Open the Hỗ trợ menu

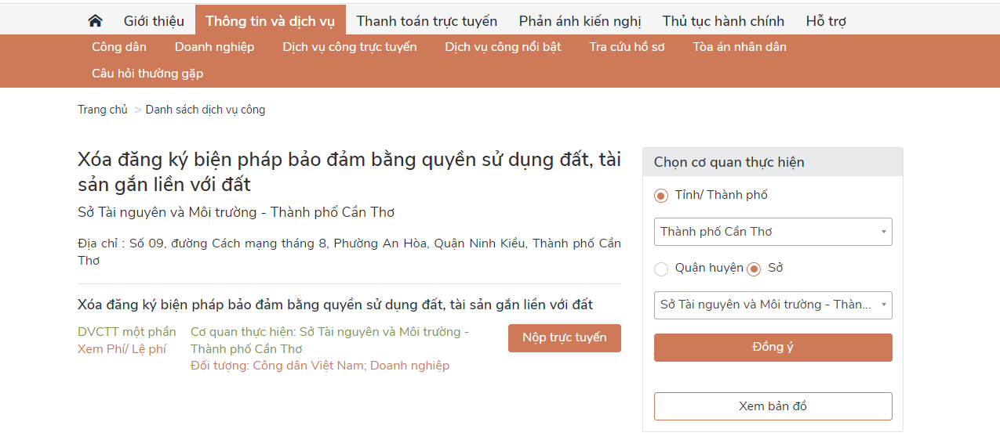tap(826, 21)
